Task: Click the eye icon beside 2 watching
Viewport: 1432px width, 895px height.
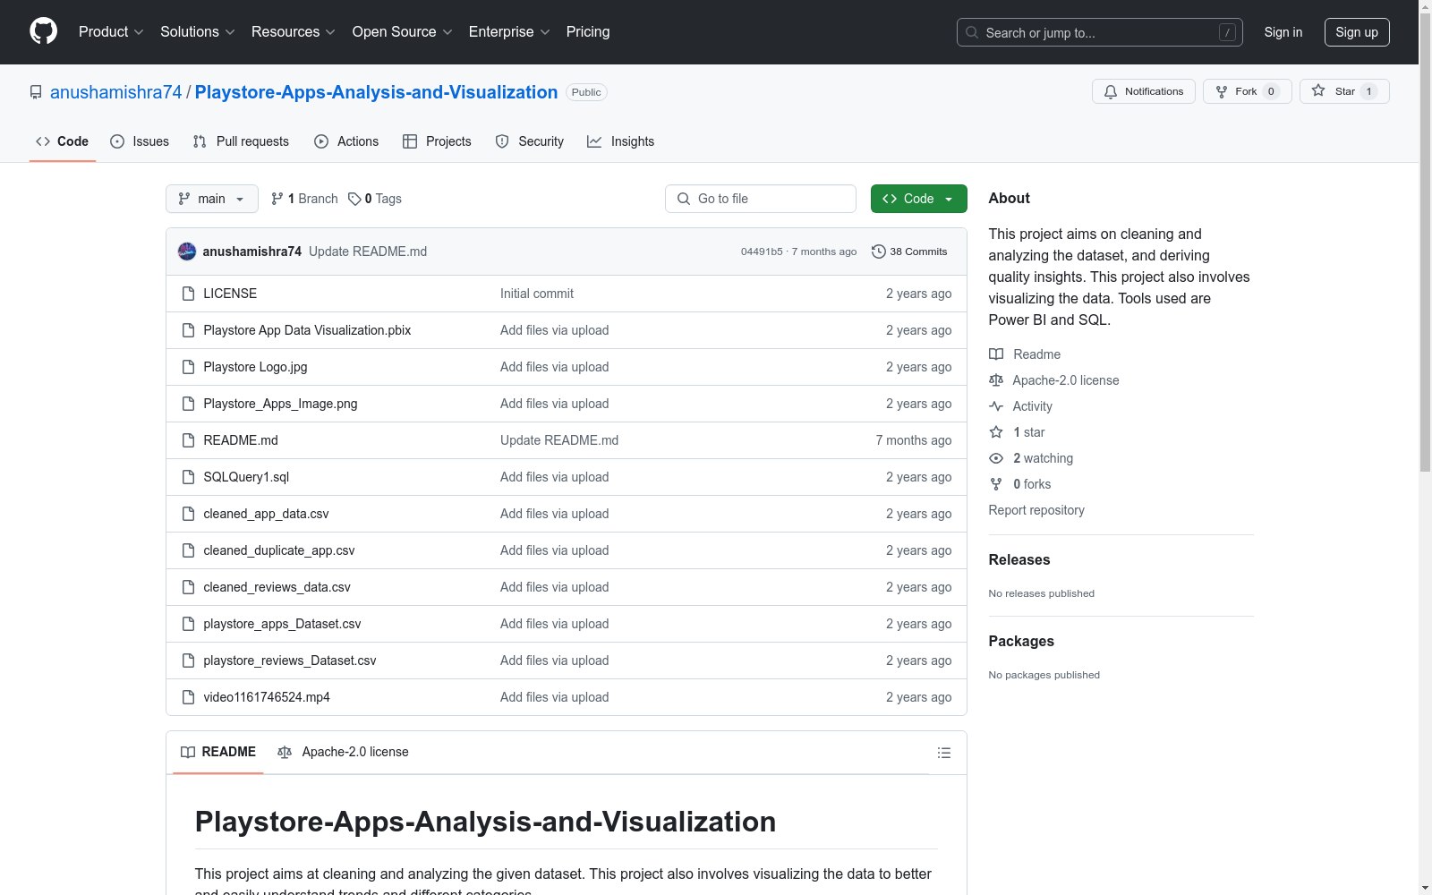Action: [x=996, y=458]
